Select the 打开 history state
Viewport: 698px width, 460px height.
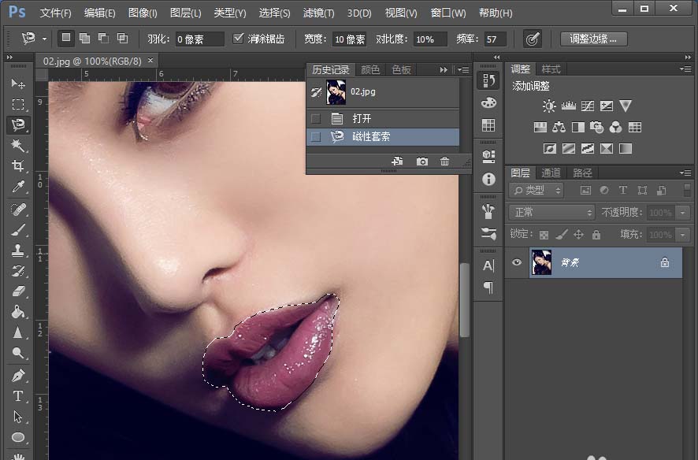[x=362, y=119]
